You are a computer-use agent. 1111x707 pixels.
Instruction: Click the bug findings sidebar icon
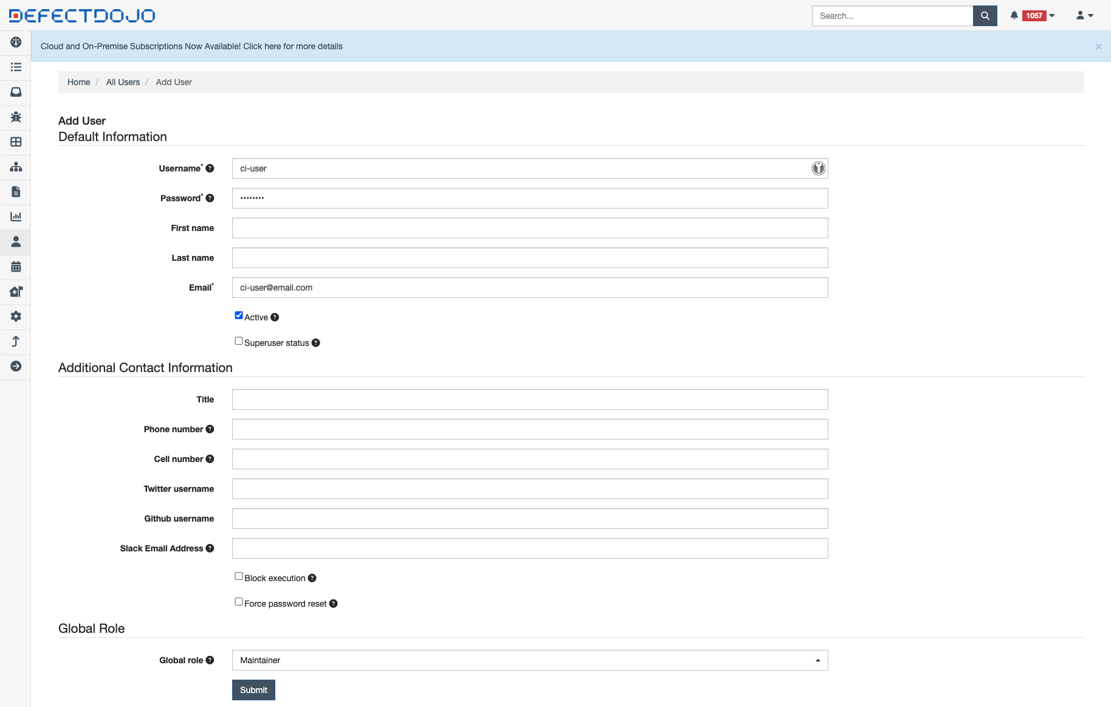point(16,117)
